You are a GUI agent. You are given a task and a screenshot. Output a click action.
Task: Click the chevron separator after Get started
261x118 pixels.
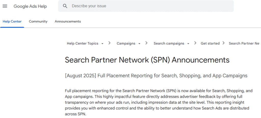(x=224, y=43)
